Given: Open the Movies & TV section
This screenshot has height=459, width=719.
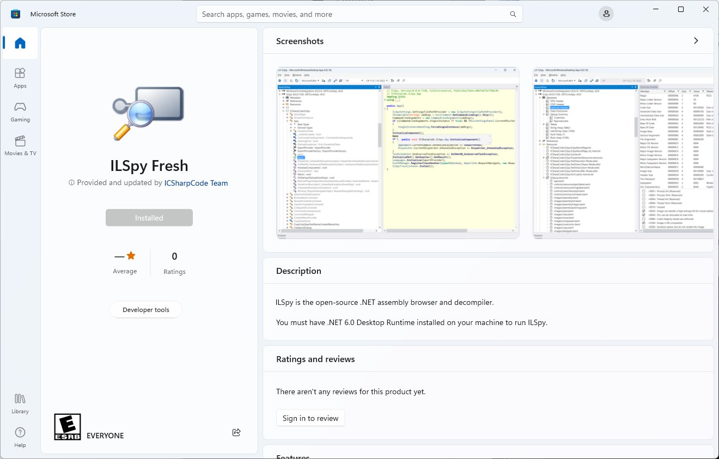Looking at the screenshot, I should click(20, 144).
